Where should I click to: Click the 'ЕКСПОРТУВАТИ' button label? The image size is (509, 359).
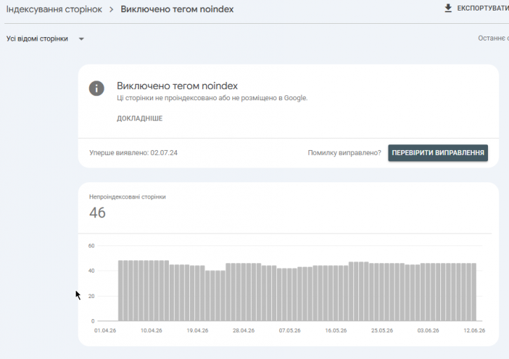point(482,8)
